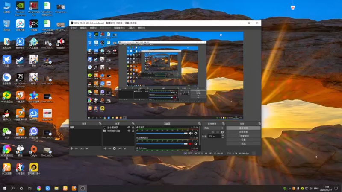
Task: Click the transition duration 300 ms field
Action: (x=214, y=136)
